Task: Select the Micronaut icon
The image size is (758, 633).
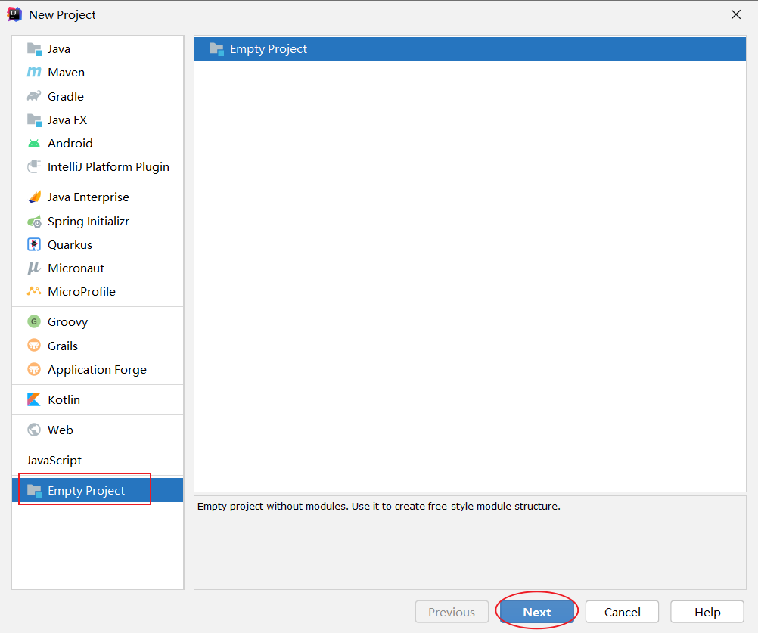Action: click(x=35, y=268)
